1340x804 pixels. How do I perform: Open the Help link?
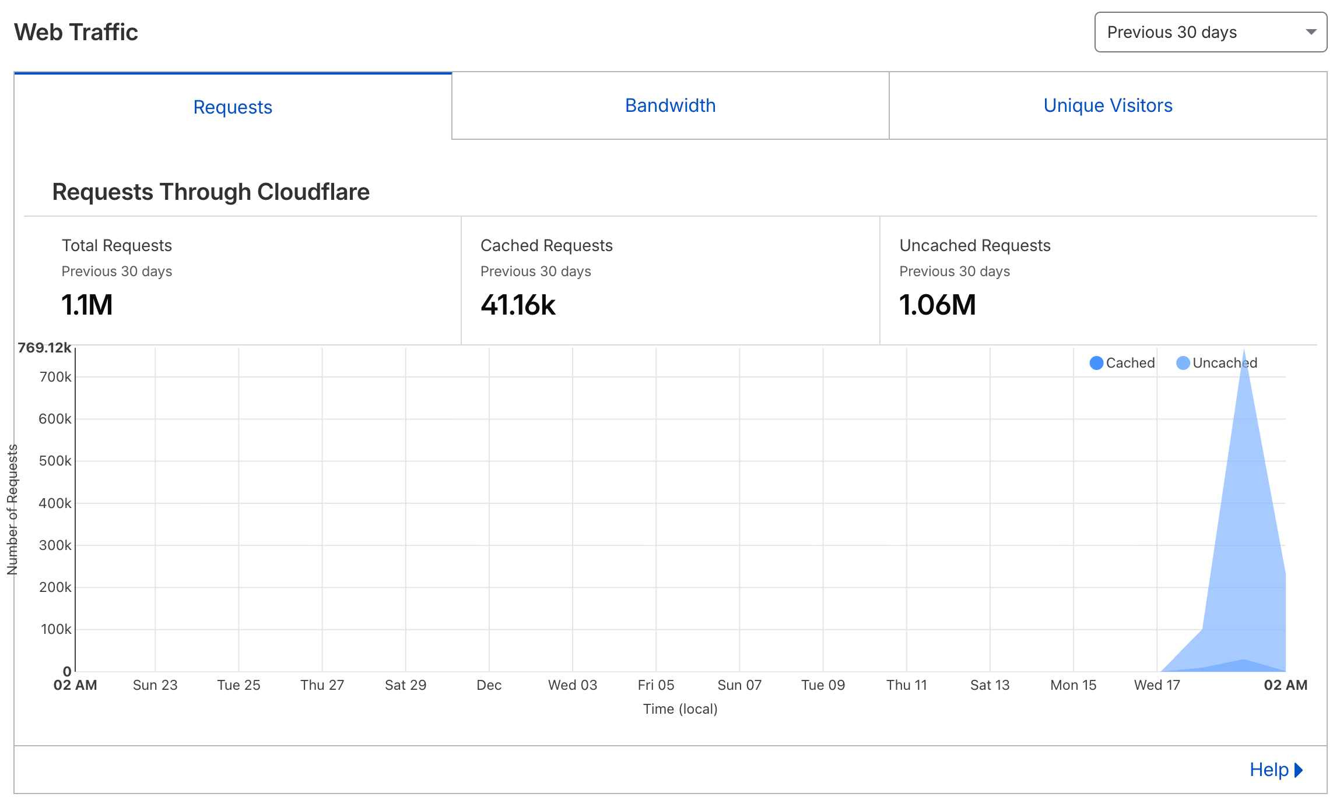(1269, 770)
